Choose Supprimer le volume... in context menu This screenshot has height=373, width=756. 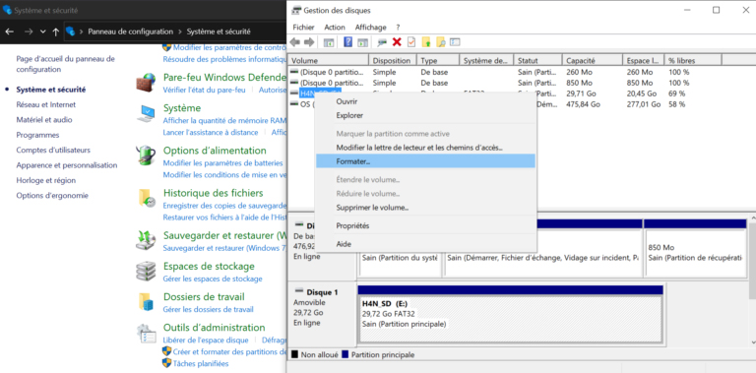click(425, 208)
